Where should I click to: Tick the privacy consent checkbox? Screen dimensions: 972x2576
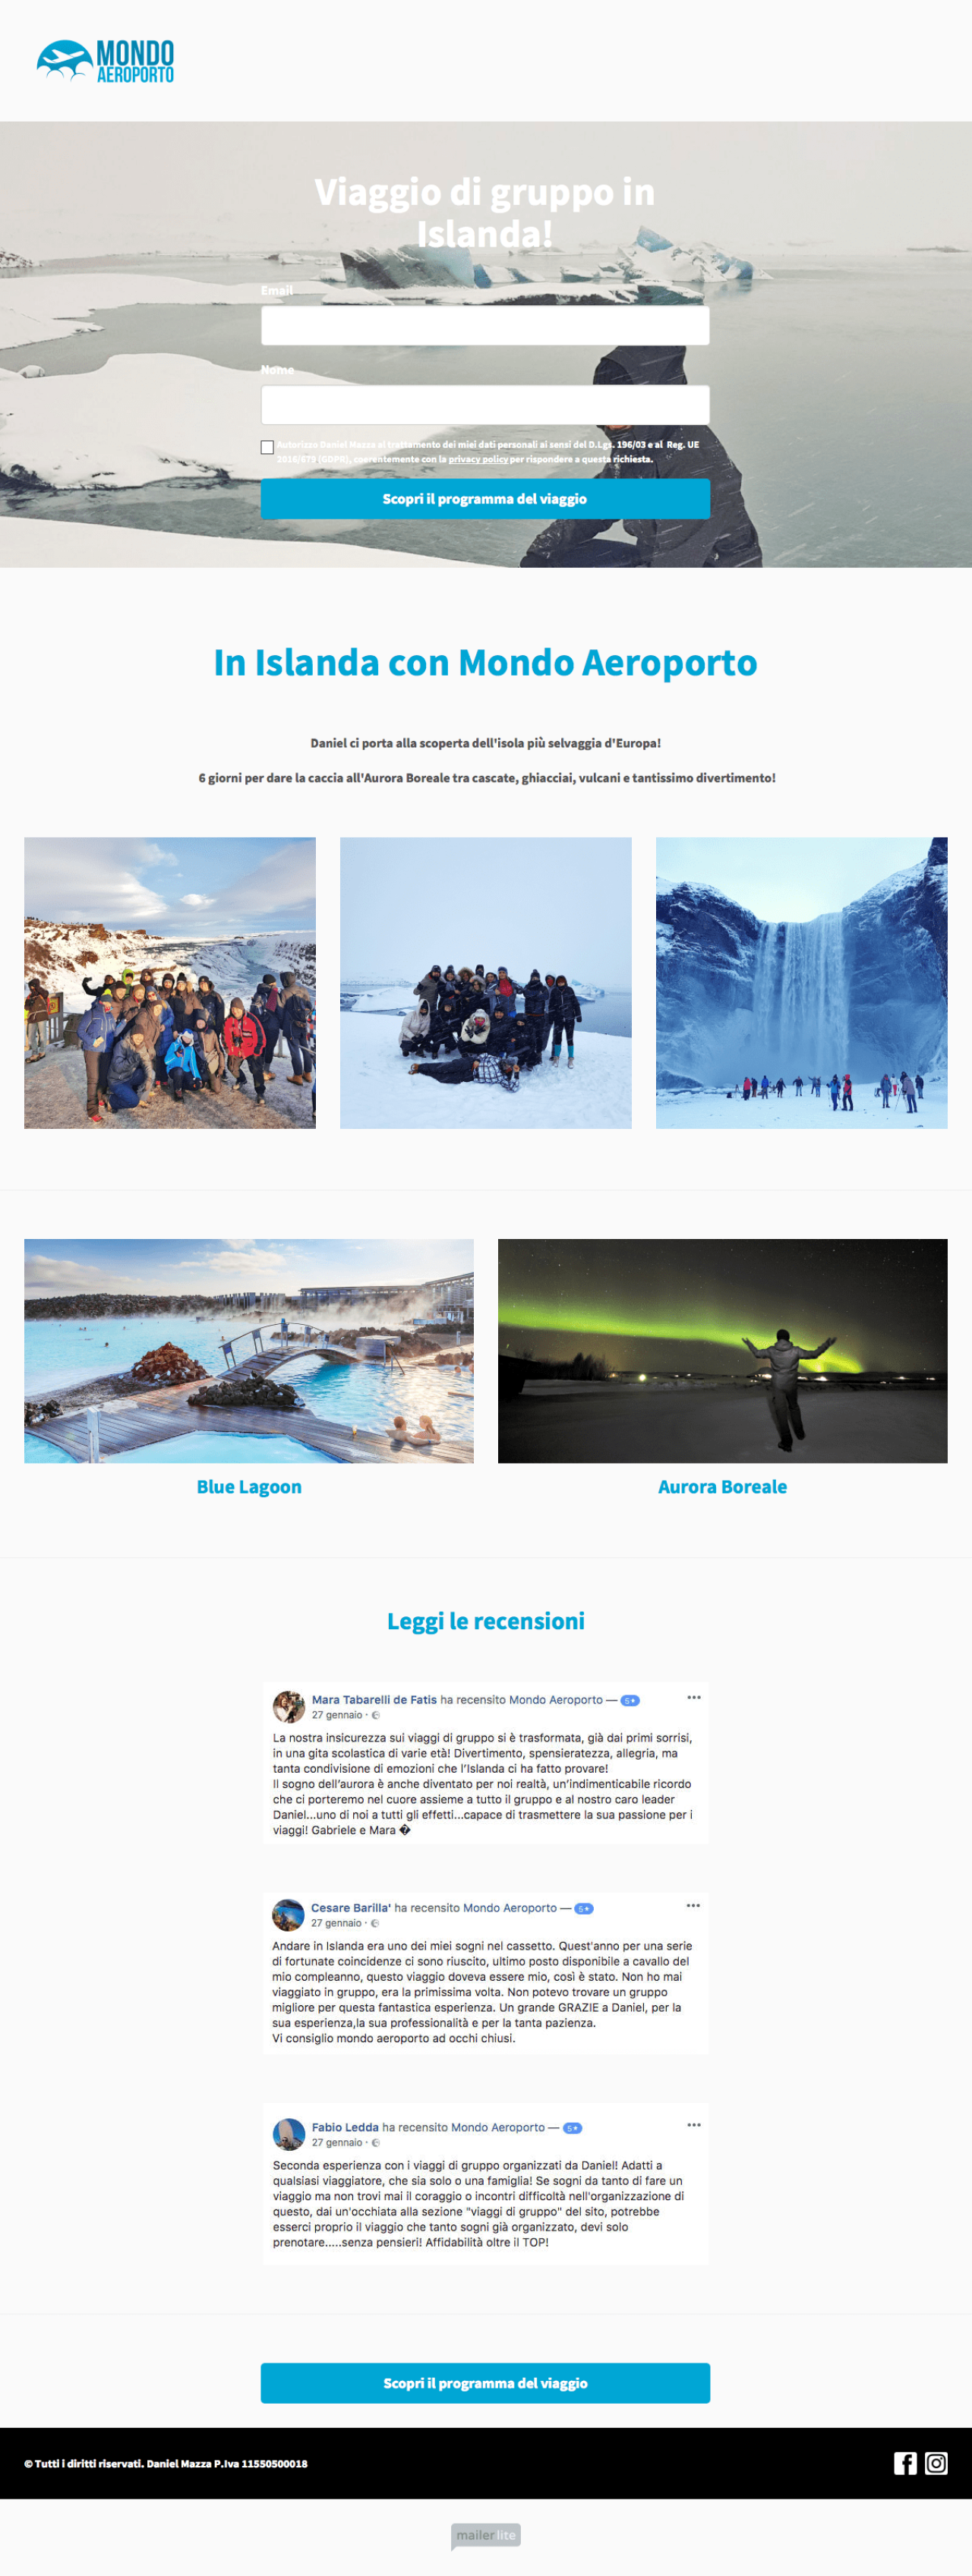tap(267, 447)
